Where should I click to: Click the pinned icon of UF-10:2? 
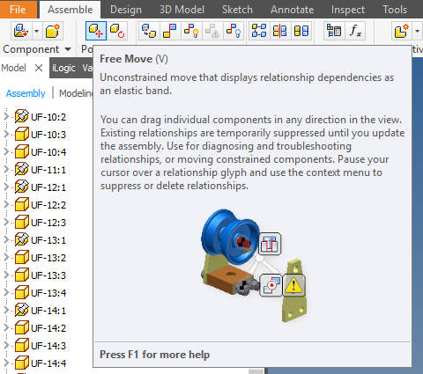click(22, 117)
